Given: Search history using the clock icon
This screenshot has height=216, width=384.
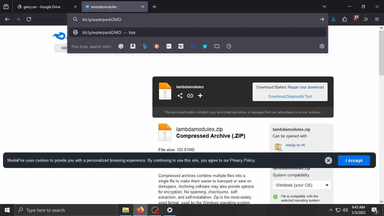Looking at the screenshot, I should [x=229, y=46].
